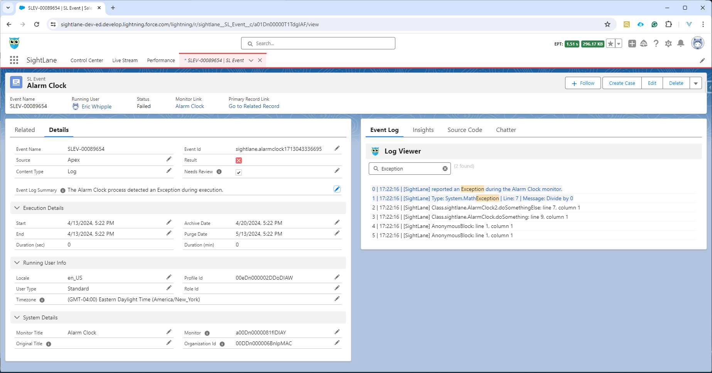
Task: Select log line 0 reported an Exception
Action: [467, 189]
